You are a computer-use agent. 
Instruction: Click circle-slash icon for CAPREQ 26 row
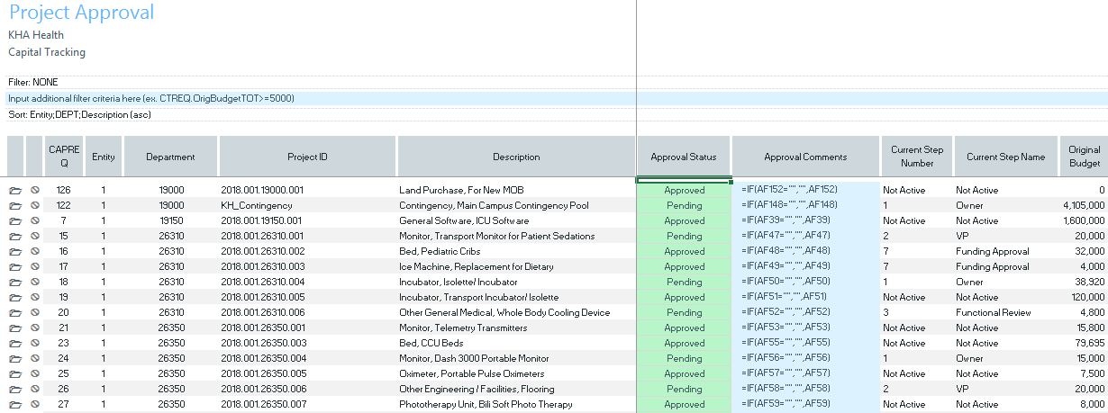tap(35, 390)
